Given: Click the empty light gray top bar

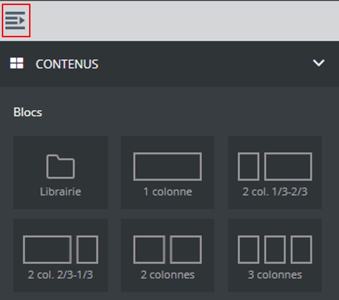Looking at the screenshot, I should coord(182,20).
